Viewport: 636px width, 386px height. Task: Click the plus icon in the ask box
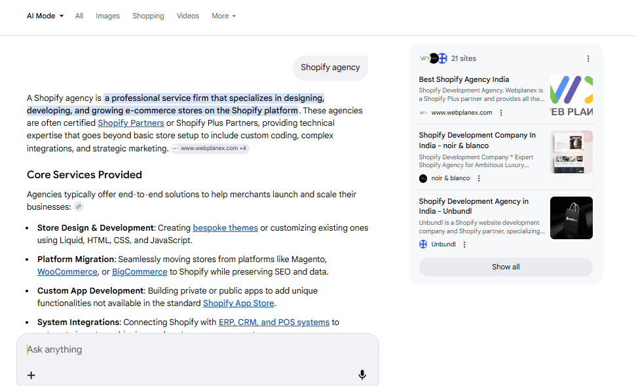31,375
